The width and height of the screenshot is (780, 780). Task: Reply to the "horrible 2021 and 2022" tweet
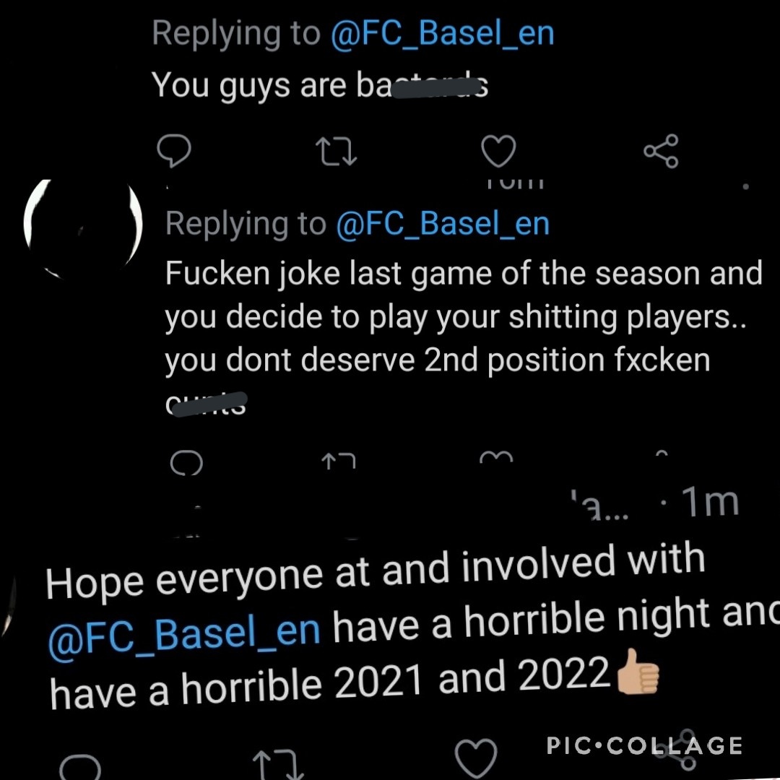tap(80, 766)
